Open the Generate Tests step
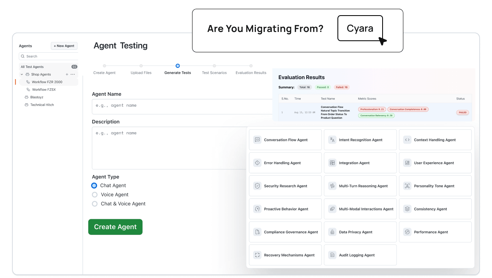Viewport: 492px width, 278px height. pyautogui.click(x=178, y=69)
